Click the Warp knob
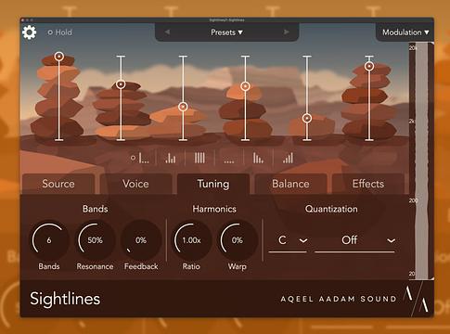Viewport: 450px width, 334px height. [x=238, y=240]
